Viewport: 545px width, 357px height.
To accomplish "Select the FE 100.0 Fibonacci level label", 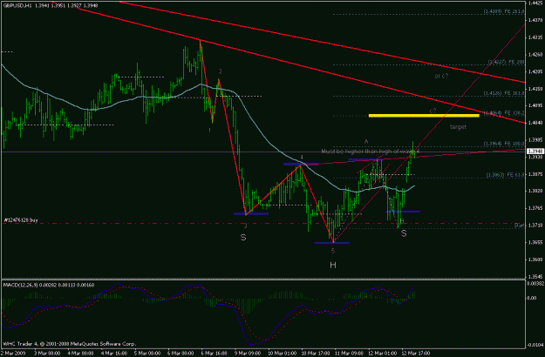I will pos(504,144).
